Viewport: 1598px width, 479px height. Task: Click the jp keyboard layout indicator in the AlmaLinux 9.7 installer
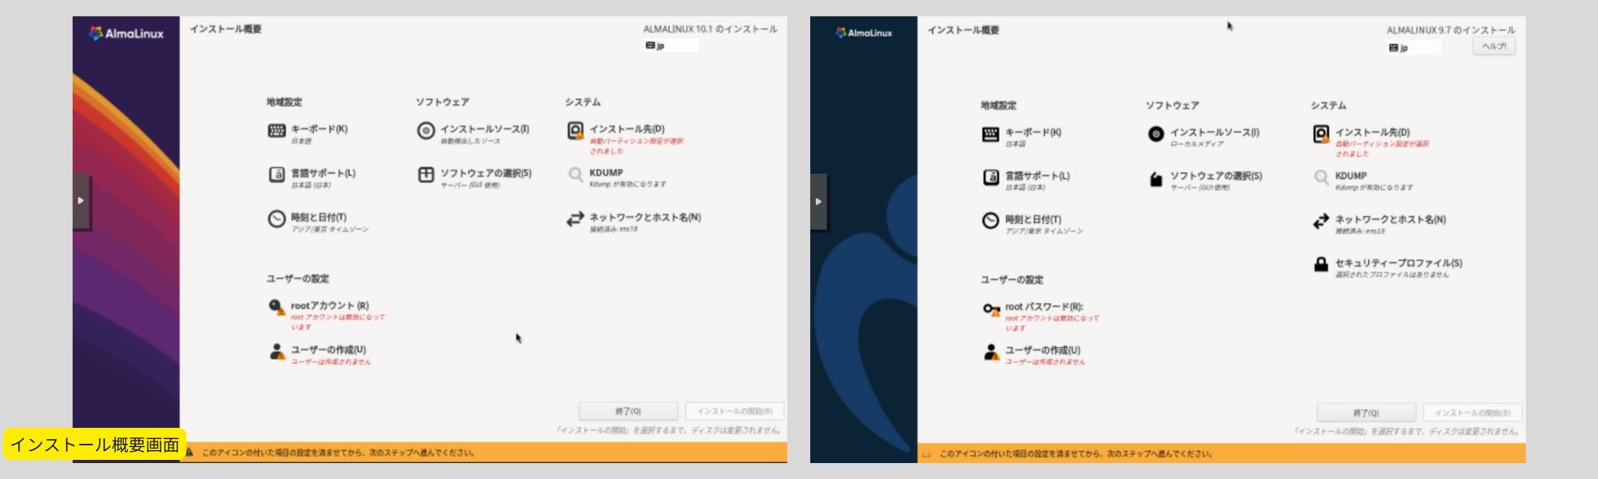pyautogui.click(x=1415, y=48)
